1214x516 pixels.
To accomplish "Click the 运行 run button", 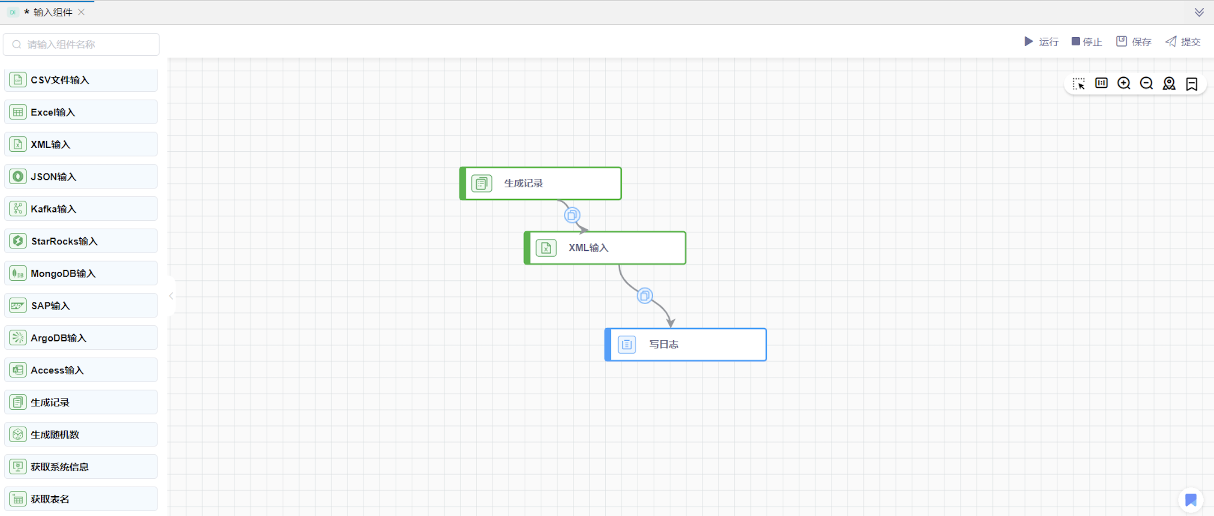I will point(1042,42).
